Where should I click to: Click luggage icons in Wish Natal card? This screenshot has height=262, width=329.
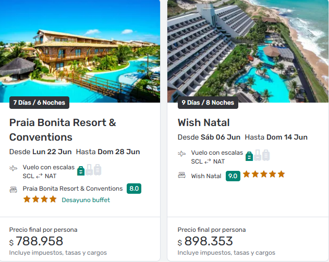coord(258,155)
